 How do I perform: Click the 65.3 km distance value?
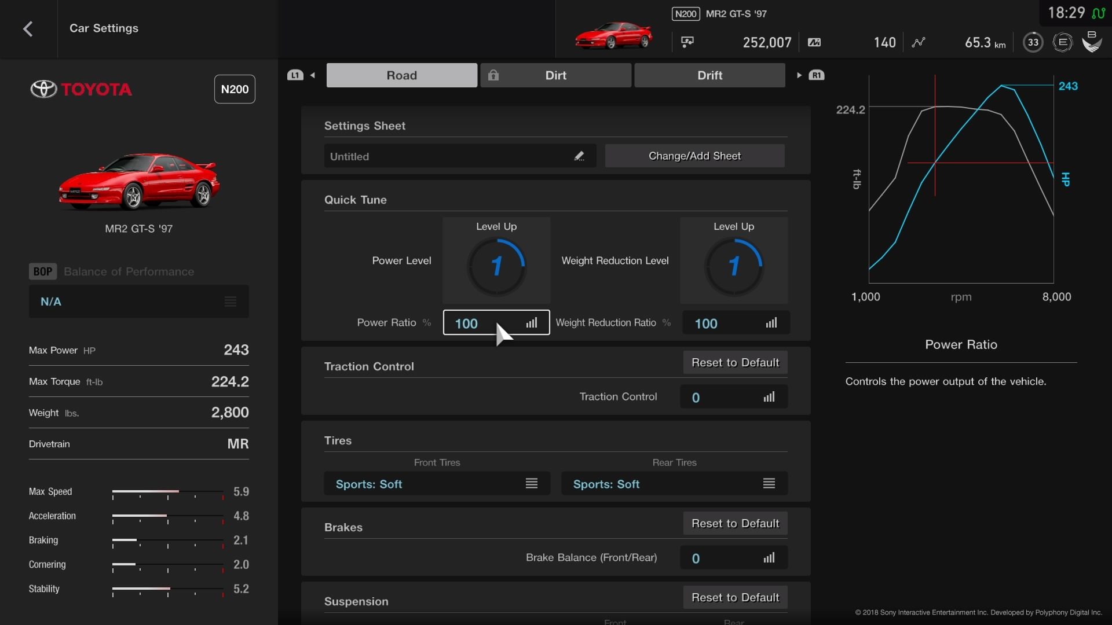point(985,42)
